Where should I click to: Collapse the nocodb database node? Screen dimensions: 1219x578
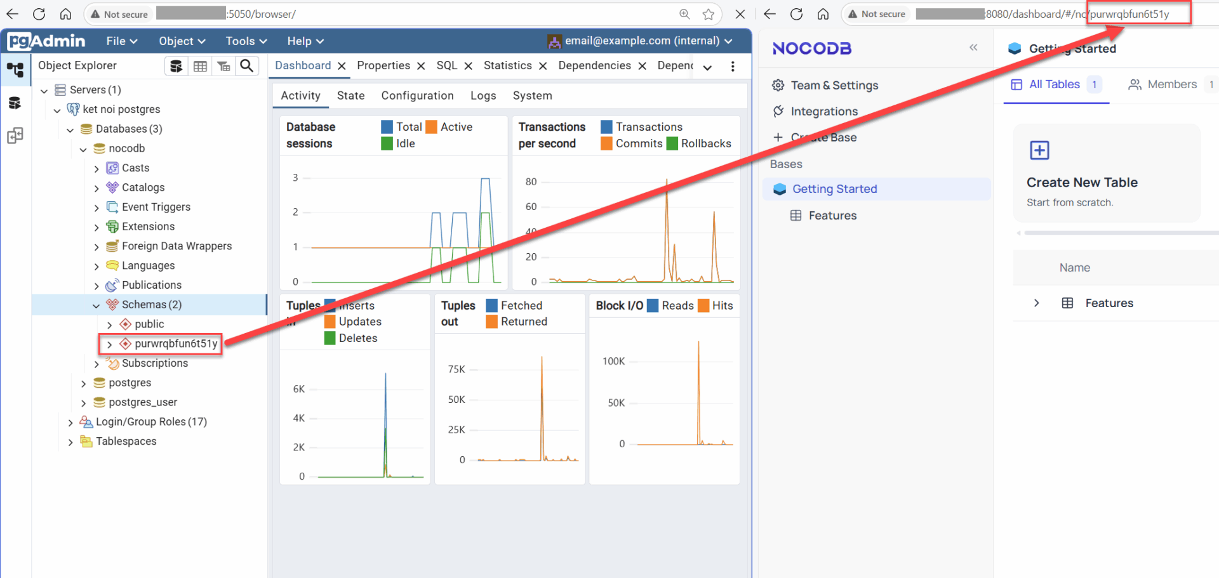(83, 150)
